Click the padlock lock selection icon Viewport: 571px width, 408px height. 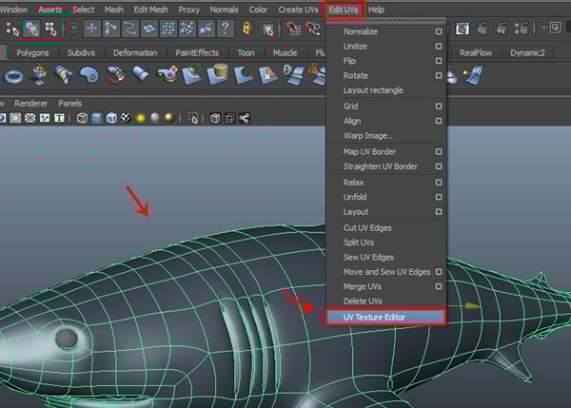pos(247,28)
